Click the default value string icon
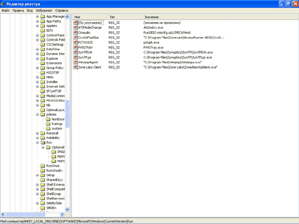This screenshot has height=224, width=299. 75,23
